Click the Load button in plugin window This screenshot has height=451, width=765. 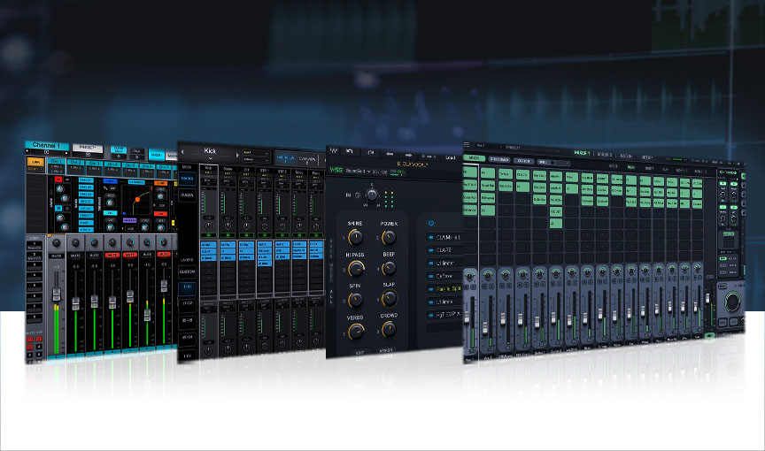pos(450,157)
